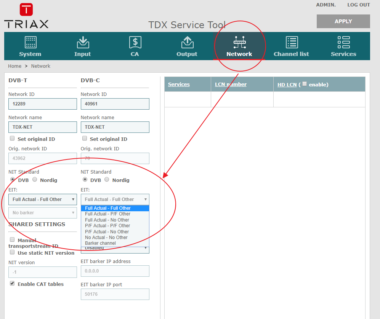The width and height of the screenshot is (380, 319).
Task: Click DVB-T Orig. network ID field
Action: (x=43, y=158)
